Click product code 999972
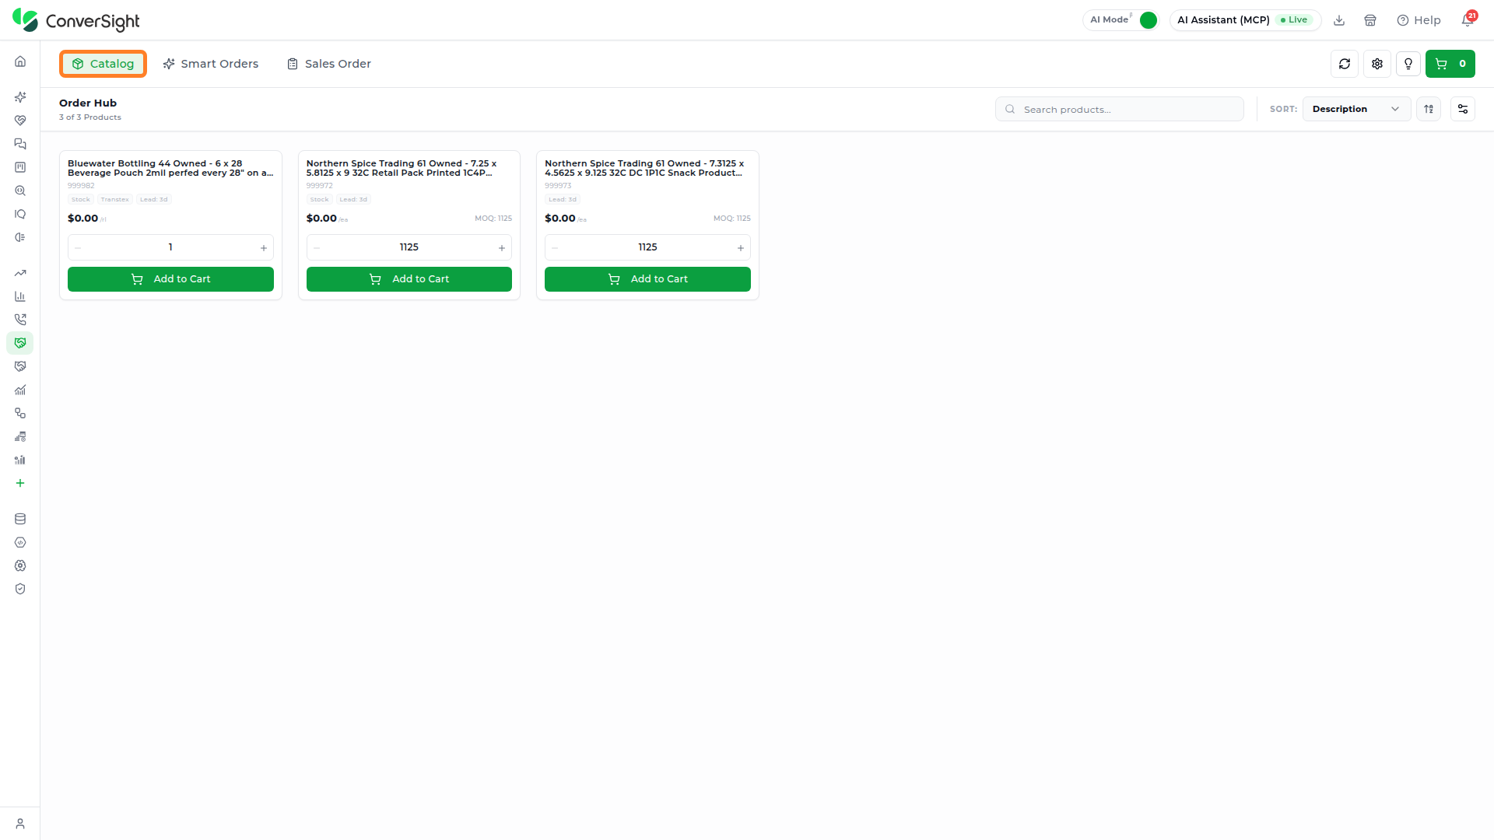The image size is (1494, 840). pyautogui.click(x=320, y=186)
